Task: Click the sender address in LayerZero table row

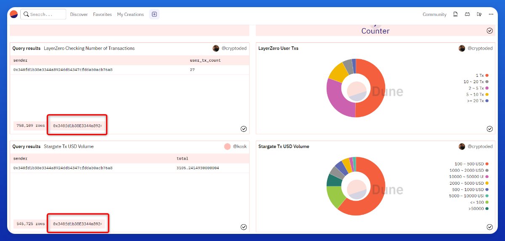Action: coord(63,70)
